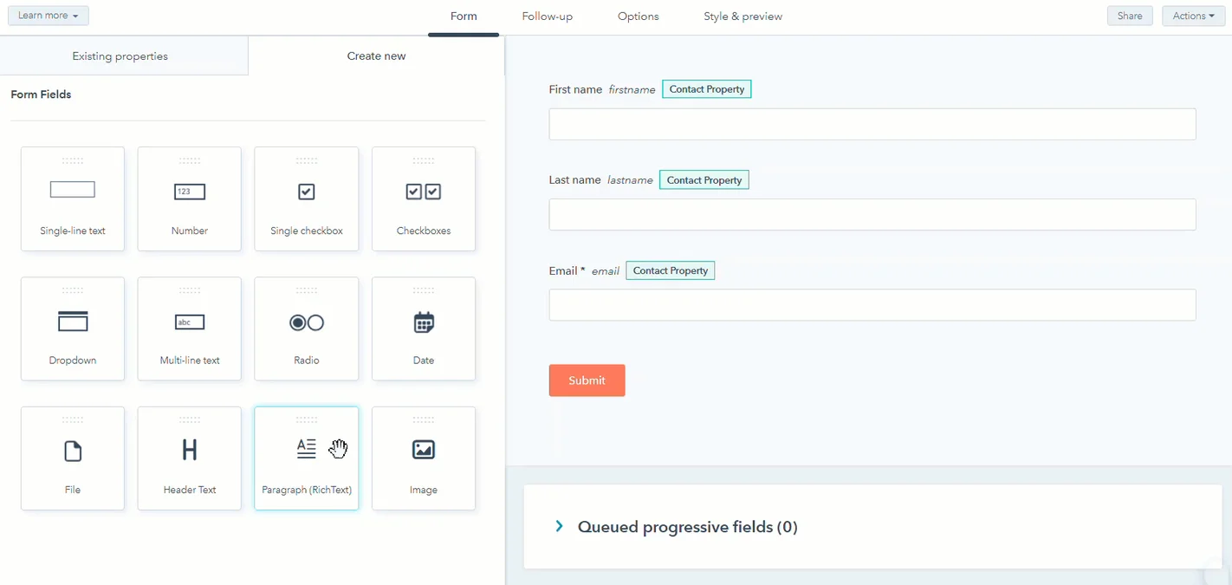
Task: Select the Single-line text field icon
Action: [73, 198]
